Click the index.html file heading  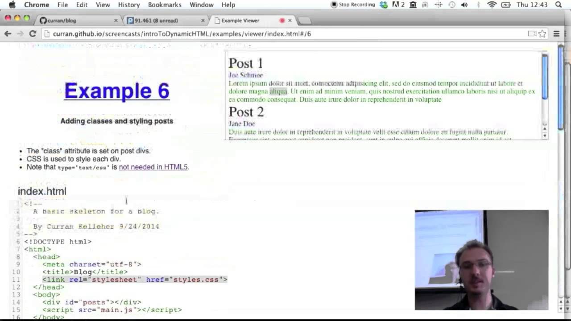(x=42, y=191)
